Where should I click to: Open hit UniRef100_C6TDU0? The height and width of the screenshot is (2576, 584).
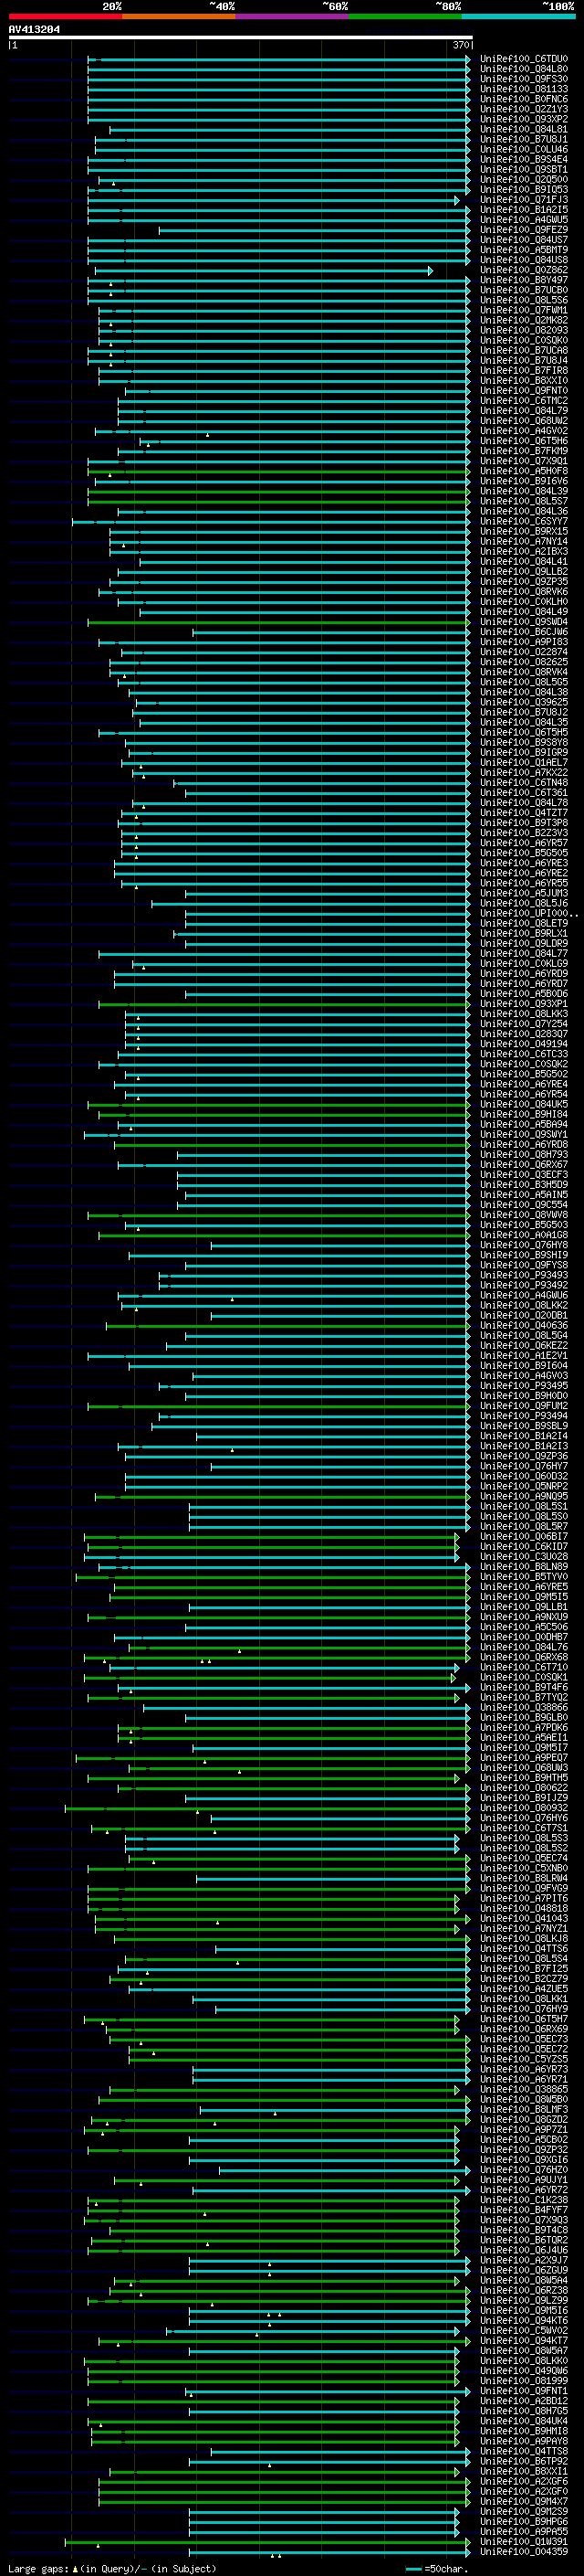(x=523, y=59)
